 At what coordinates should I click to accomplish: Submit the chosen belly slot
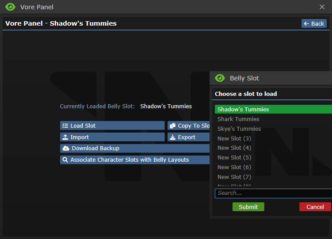tap(248, 207)
